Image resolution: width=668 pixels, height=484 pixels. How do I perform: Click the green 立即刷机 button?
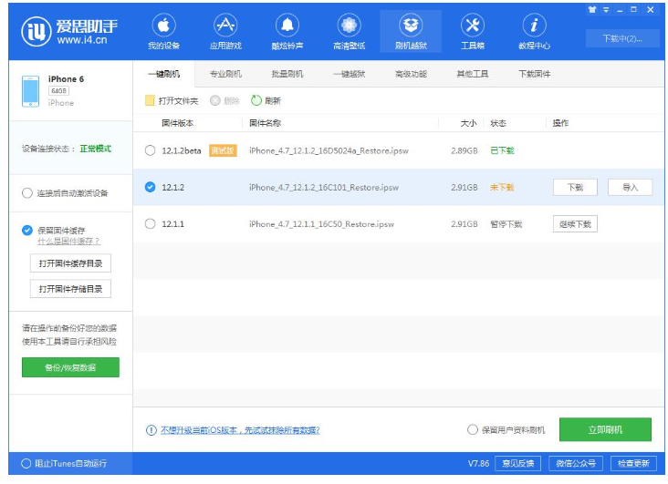[605, 429]
